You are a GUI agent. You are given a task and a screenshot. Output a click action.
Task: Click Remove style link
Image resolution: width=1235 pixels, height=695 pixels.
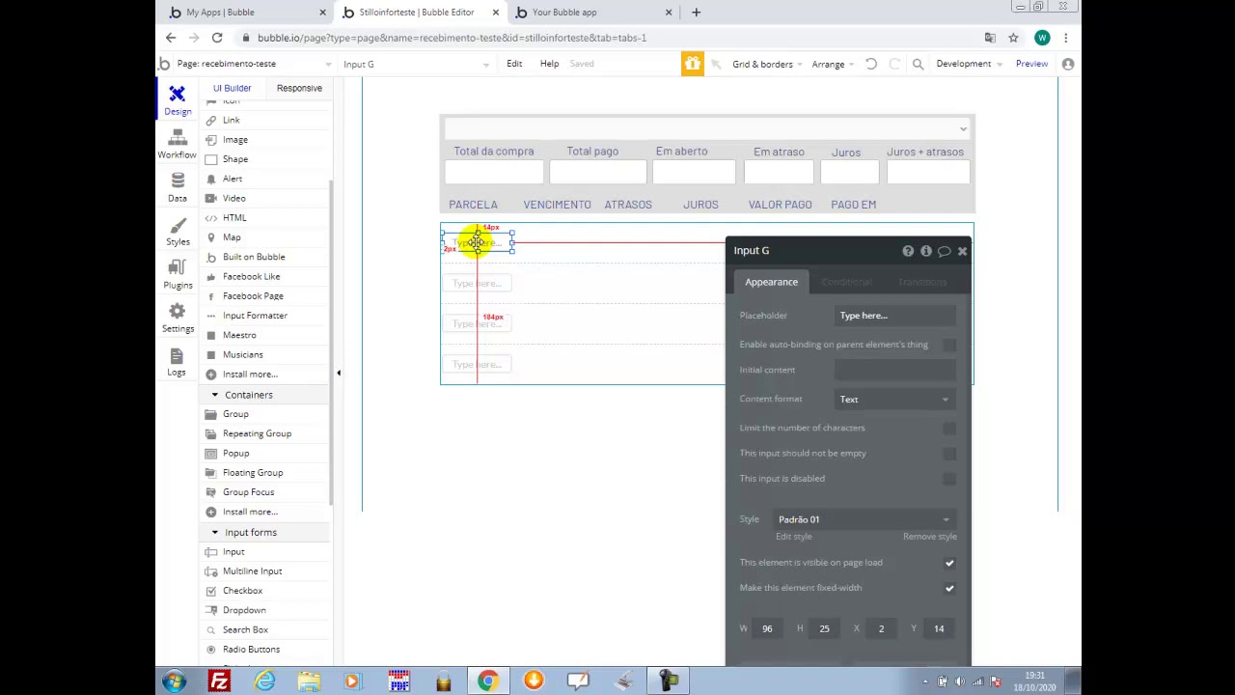coord(930,537)
